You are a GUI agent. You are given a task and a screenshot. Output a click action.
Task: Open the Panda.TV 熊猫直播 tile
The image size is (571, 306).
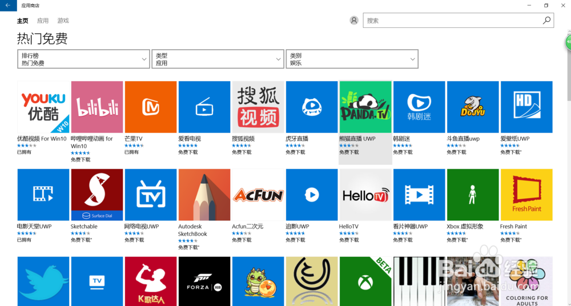365,107
